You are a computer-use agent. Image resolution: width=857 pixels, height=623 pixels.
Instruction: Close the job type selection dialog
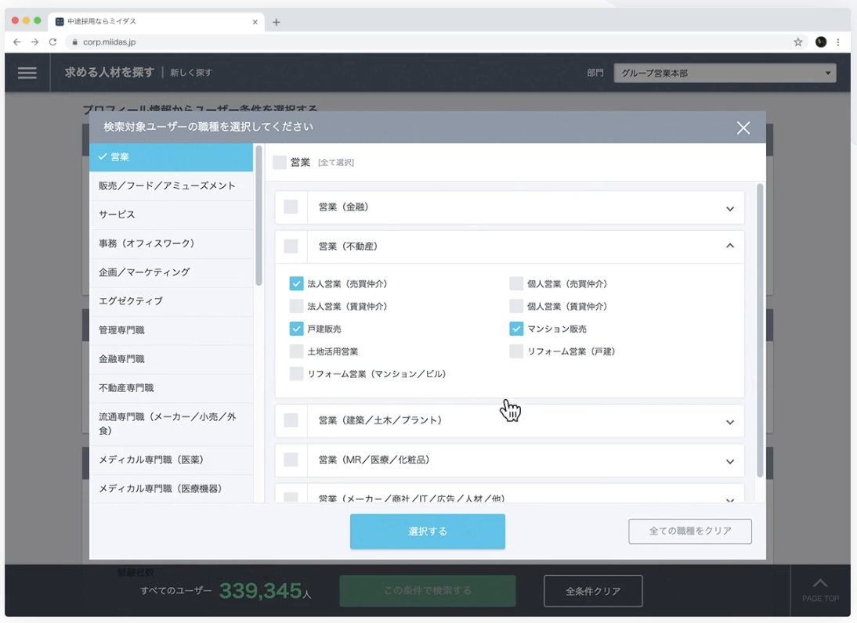(743, 128)
